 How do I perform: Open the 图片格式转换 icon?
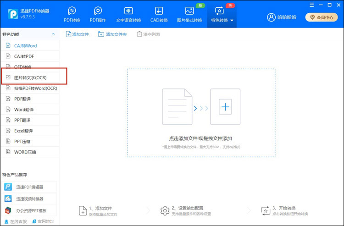189,11
